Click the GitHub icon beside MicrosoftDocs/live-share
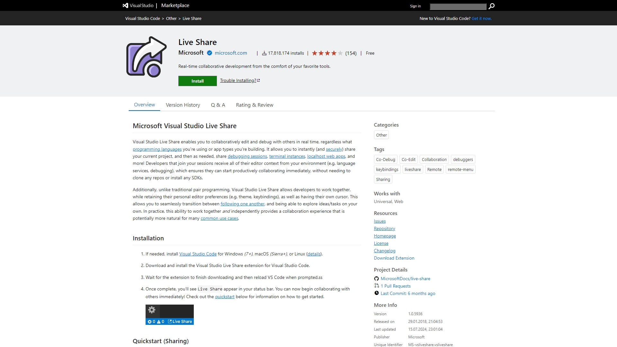 [x=376, y=279]
